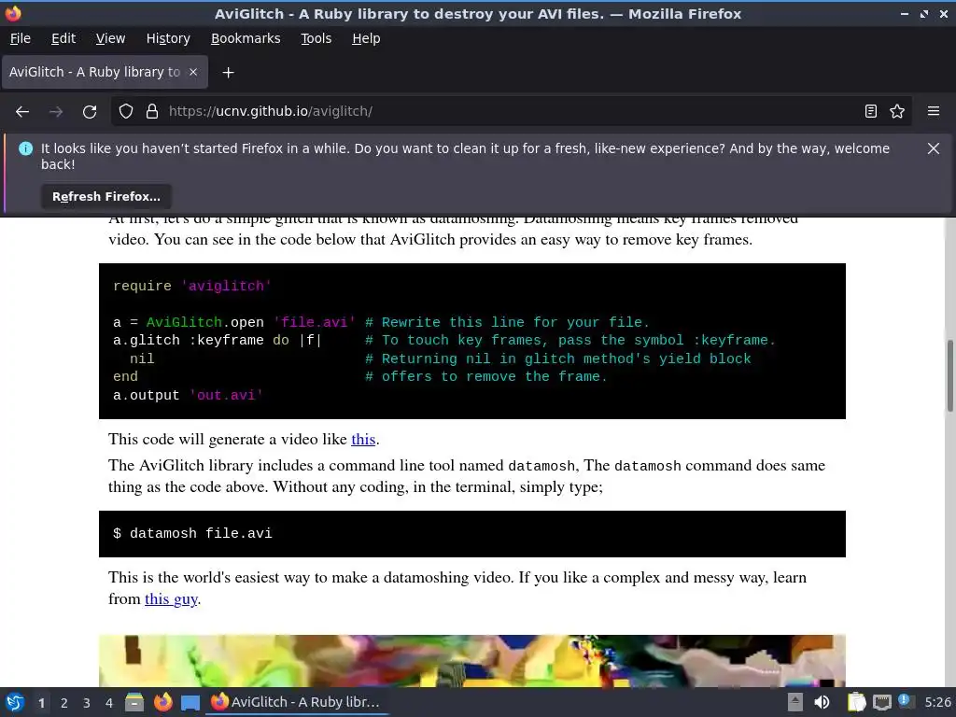Switch to workspace 3
The width and height of the screenshot is (956, 717).
[87, 703]
